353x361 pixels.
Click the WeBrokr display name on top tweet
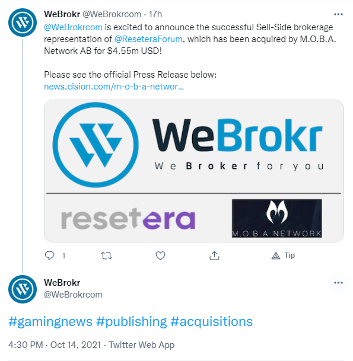click(62, 14)
